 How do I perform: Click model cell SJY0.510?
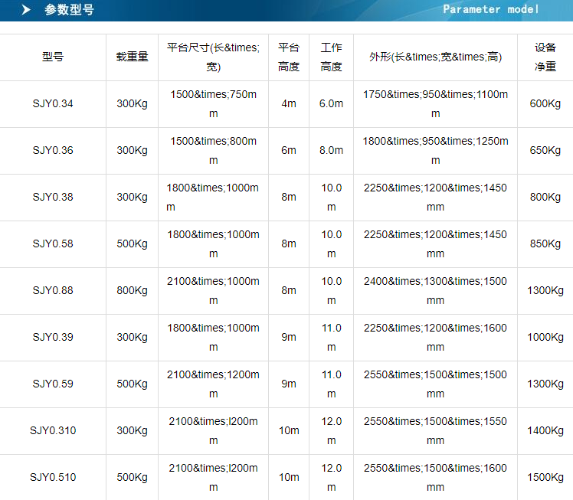53,477
